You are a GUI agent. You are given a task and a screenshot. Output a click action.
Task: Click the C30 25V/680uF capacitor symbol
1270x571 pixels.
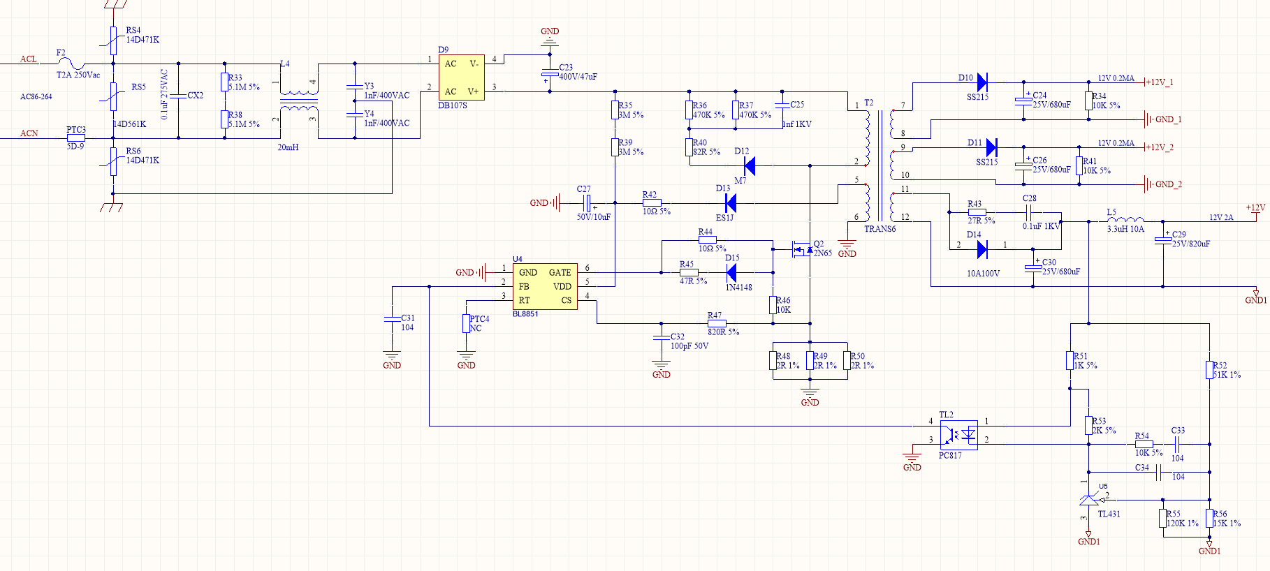tap(1033, 268)
